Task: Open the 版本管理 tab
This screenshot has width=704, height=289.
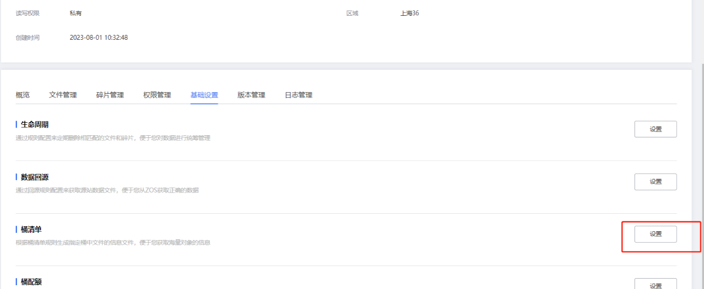Action: point(251,95)
